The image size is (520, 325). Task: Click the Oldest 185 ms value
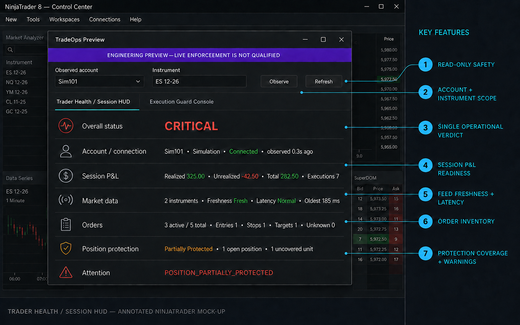pyautogui.click(x=322, y=201)
